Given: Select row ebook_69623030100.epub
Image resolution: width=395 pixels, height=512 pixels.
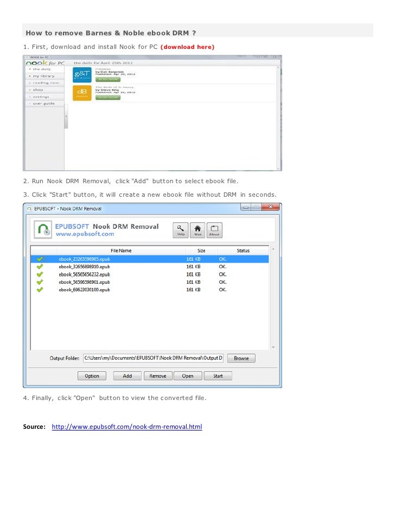Looking at the screenshot, I should (x=150, y=290).
